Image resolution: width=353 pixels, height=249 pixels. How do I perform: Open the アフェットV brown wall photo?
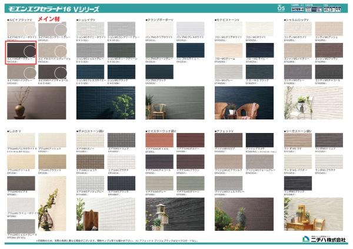coord(244,214)
